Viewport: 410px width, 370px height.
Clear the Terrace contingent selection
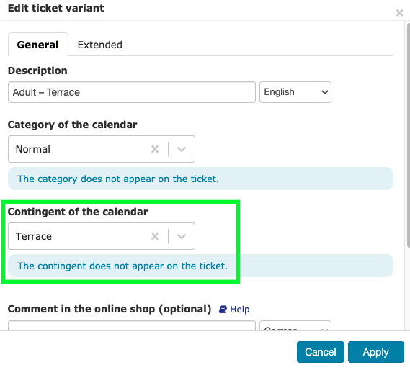pyautogui.click(x=155, y=236)
